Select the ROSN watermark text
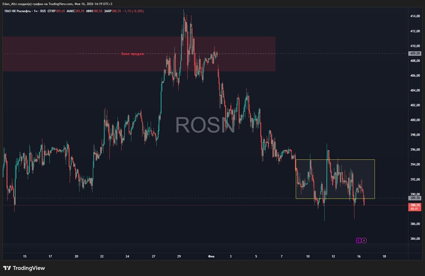The height and width of the screenshot is (276, 425). pyautogui.click(x=205, y=125)
